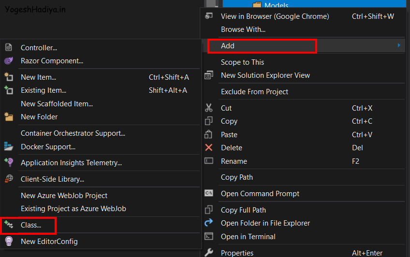The width and height of the screenshot is (410, 257).
Task: Click the Class icon in submenu
Action: [8, 225]
